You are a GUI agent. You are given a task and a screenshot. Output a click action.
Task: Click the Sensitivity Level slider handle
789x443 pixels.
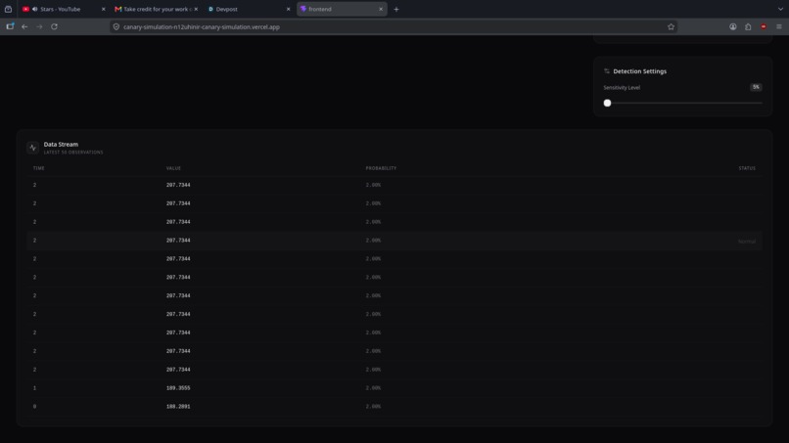[x=607, y=103]
